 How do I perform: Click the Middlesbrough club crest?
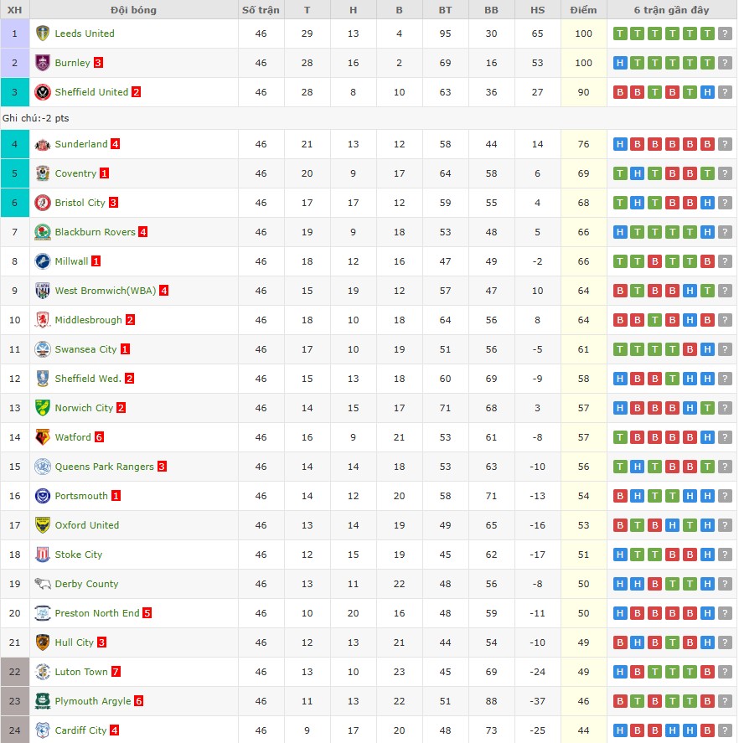43,320
